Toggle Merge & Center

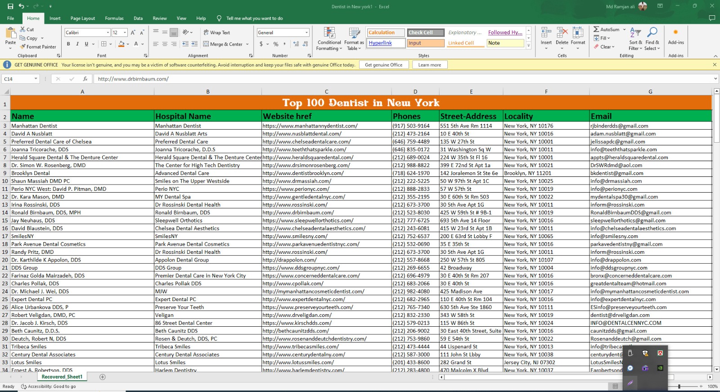223,44
